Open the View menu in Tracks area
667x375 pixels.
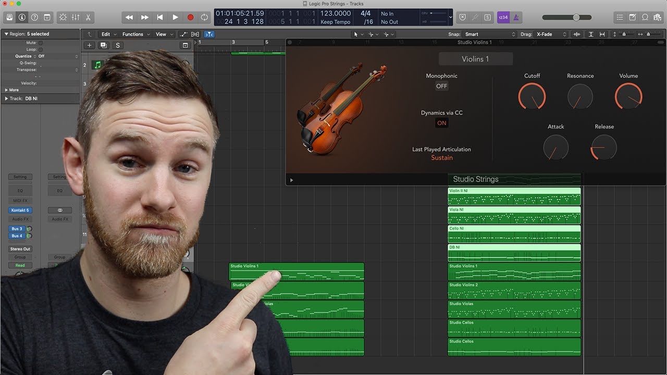[164, 34]
